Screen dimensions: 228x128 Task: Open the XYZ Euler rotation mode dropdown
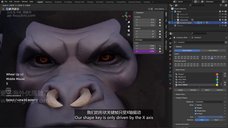[x=148, y=40]
